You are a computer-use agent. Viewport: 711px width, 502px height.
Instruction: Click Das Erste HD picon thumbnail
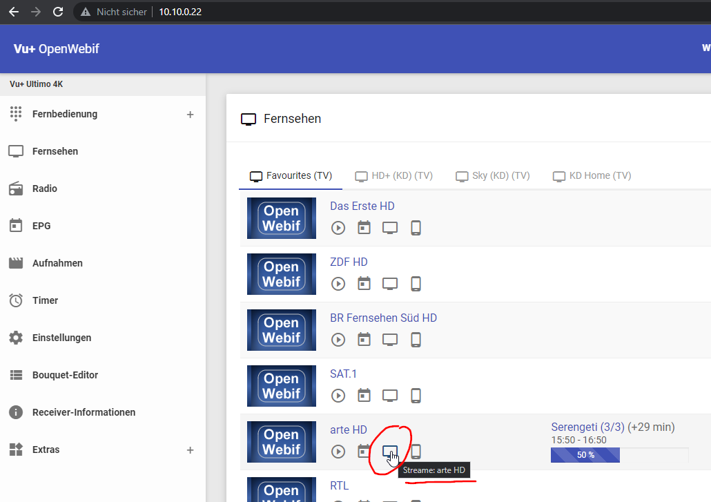pyautogui.click(x=282, y=218)
